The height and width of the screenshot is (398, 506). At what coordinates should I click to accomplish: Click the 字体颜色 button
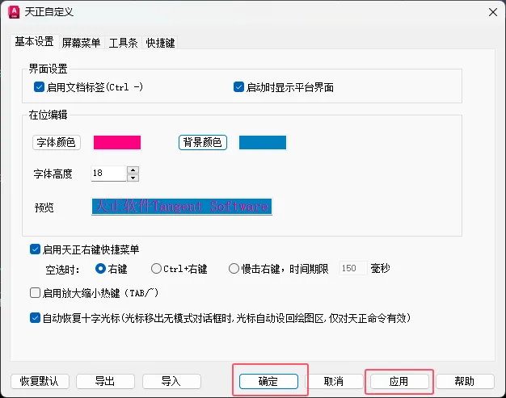[56, 142]
